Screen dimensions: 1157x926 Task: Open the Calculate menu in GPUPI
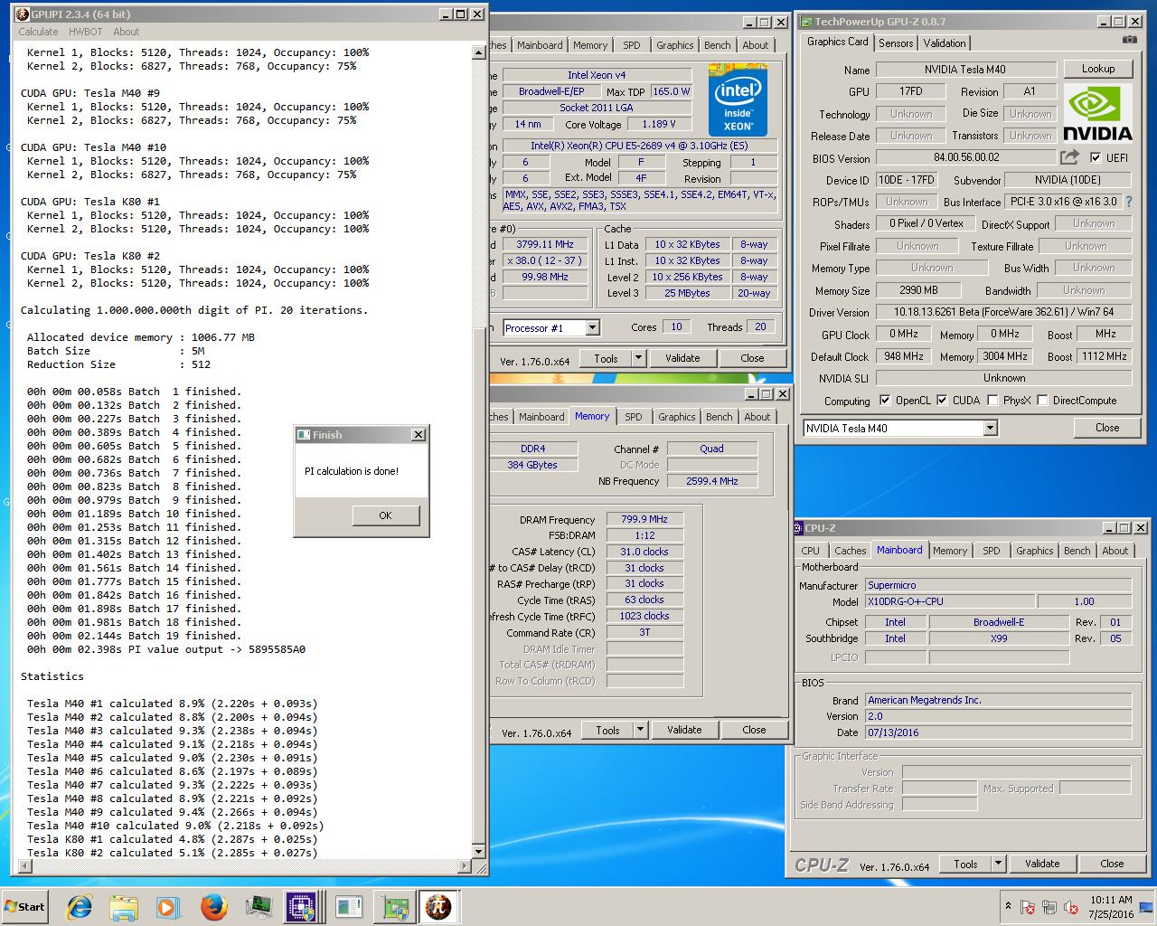38,32
